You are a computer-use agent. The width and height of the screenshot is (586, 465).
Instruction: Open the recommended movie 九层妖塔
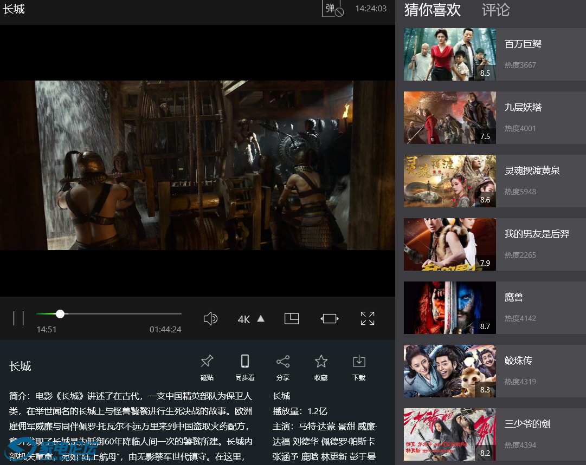coord(523,107)
